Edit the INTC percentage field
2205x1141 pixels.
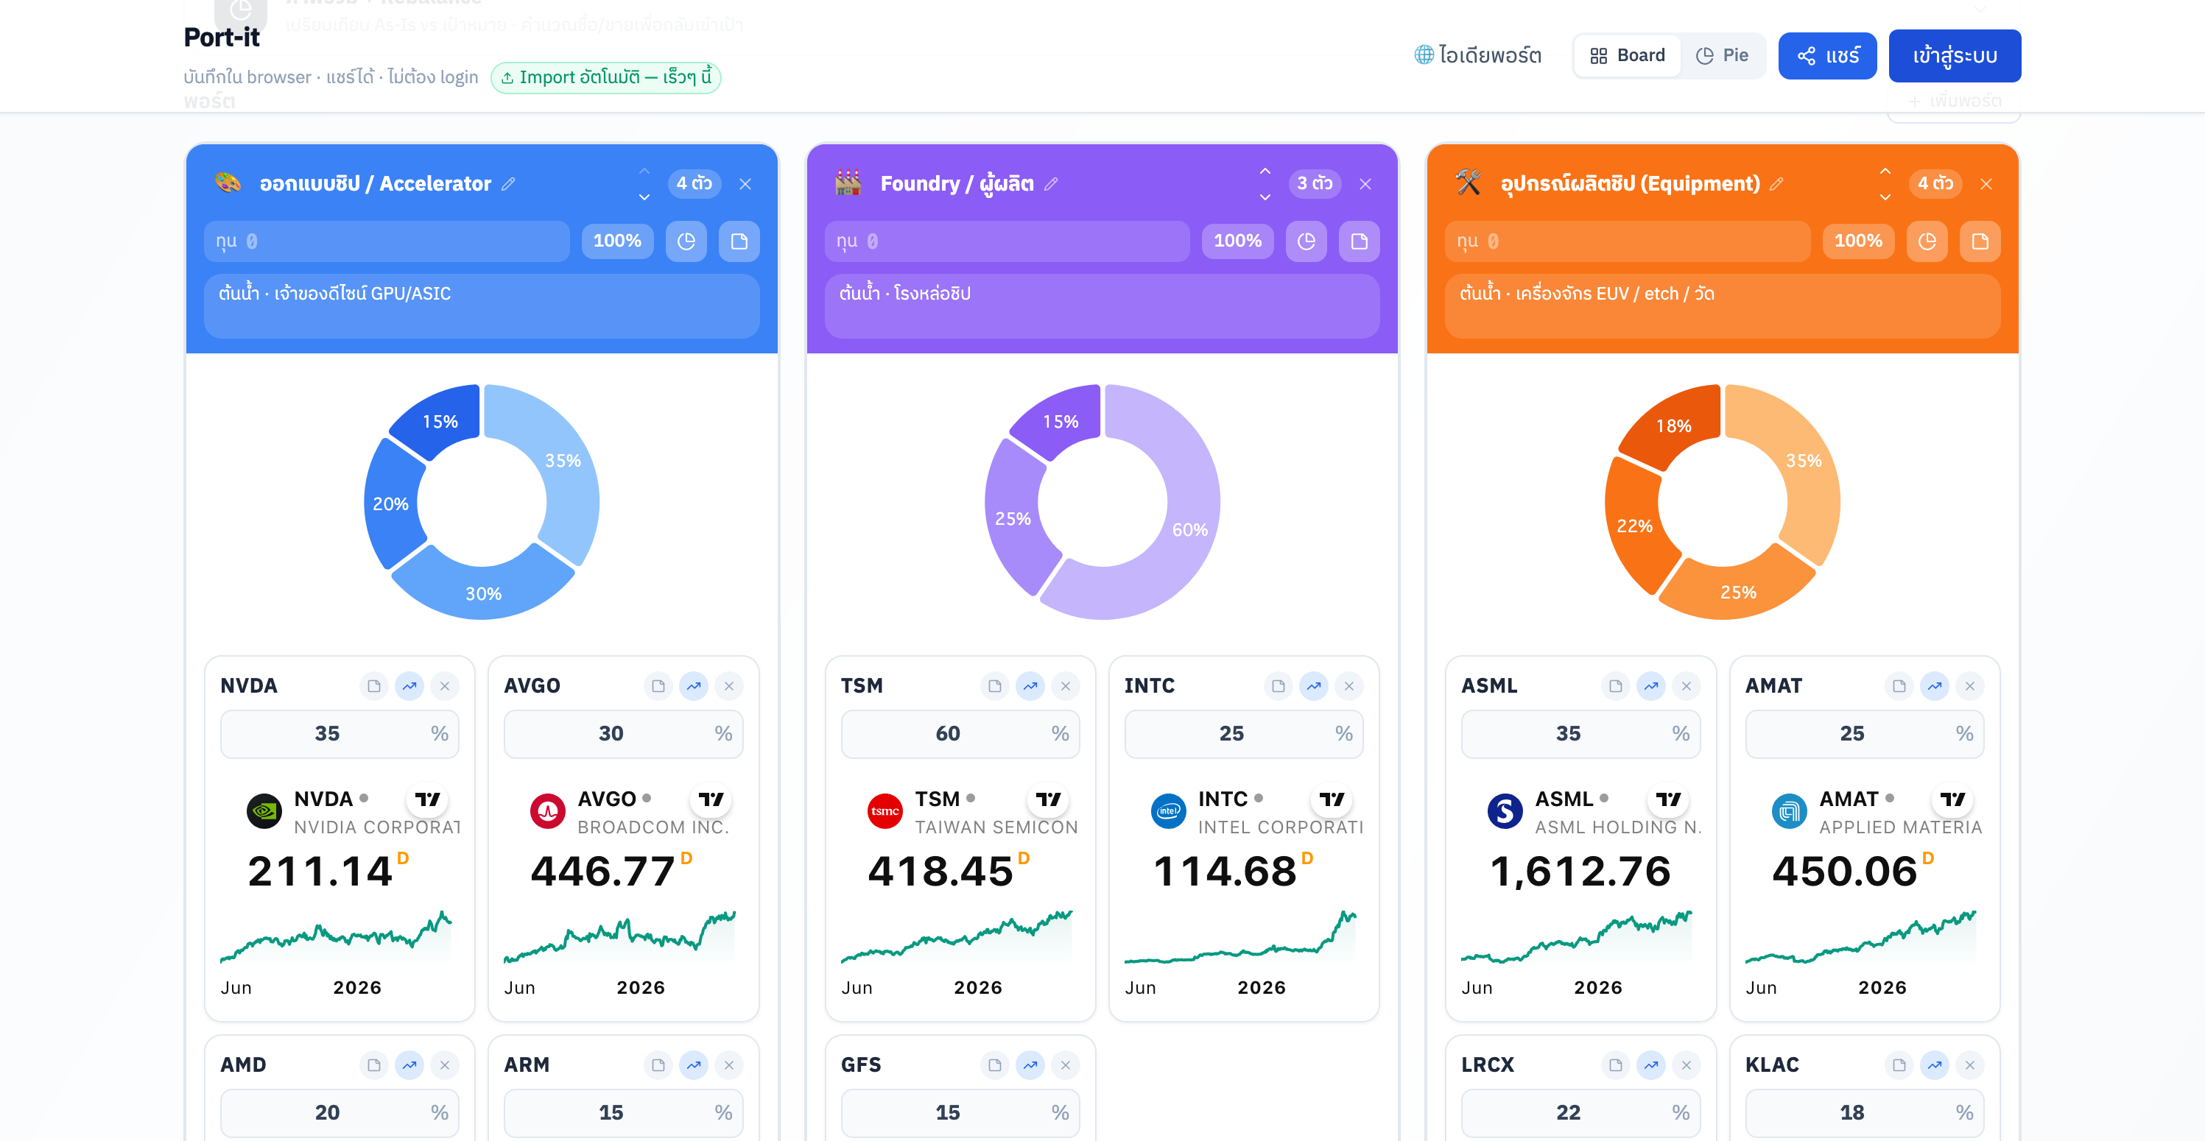pyautogui.click(x=1244, y=734)
